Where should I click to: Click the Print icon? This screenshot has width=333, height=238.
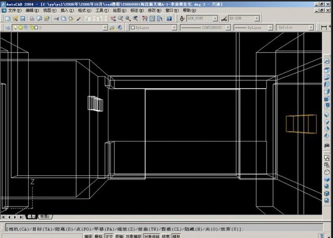click(32, 19)
